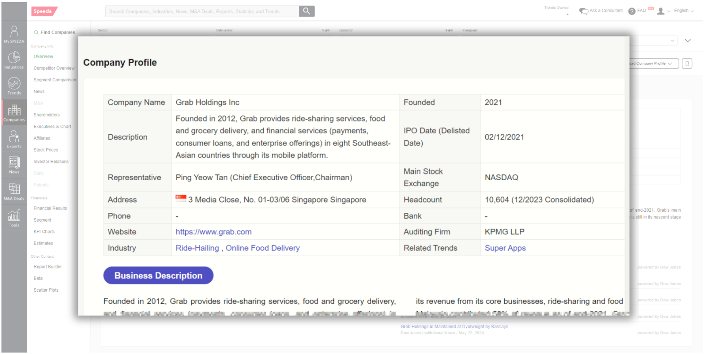Select Segment Comparison menu item
Screen dimensions: 705x354
click(55, 80)
